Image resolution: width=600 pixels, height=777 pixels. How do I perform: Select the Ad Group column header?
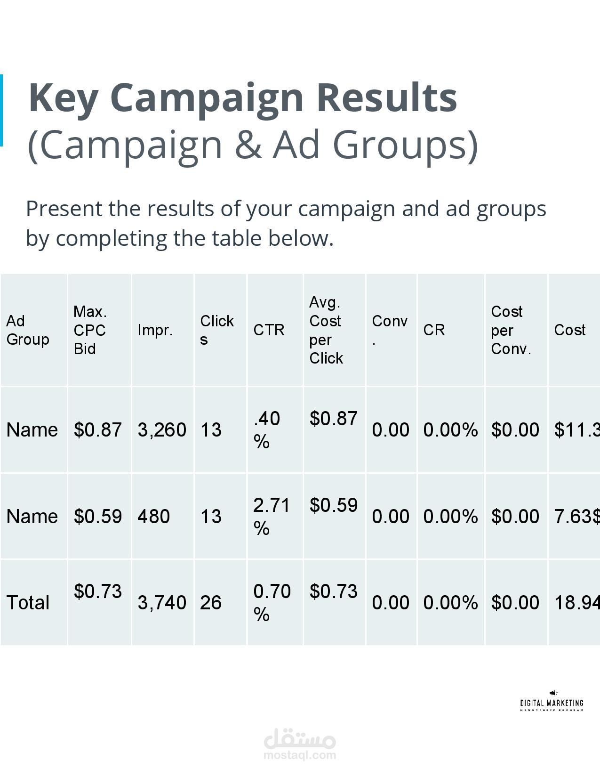point(28,330)
